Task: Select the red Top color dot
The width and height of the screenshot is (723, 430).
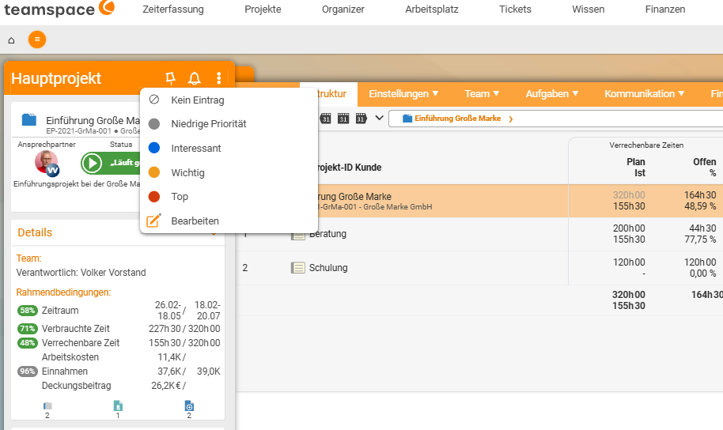Action: coord(154,197)
